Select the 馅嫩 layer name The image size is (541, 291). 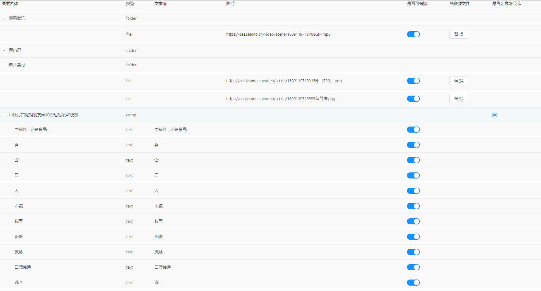[19, 237]
